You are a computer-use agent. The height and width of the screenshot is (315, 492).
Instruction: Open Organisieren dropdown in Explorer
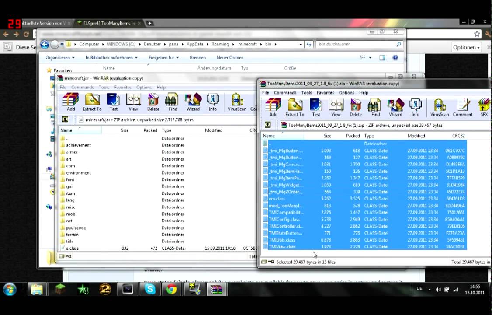tap(60, 57)
